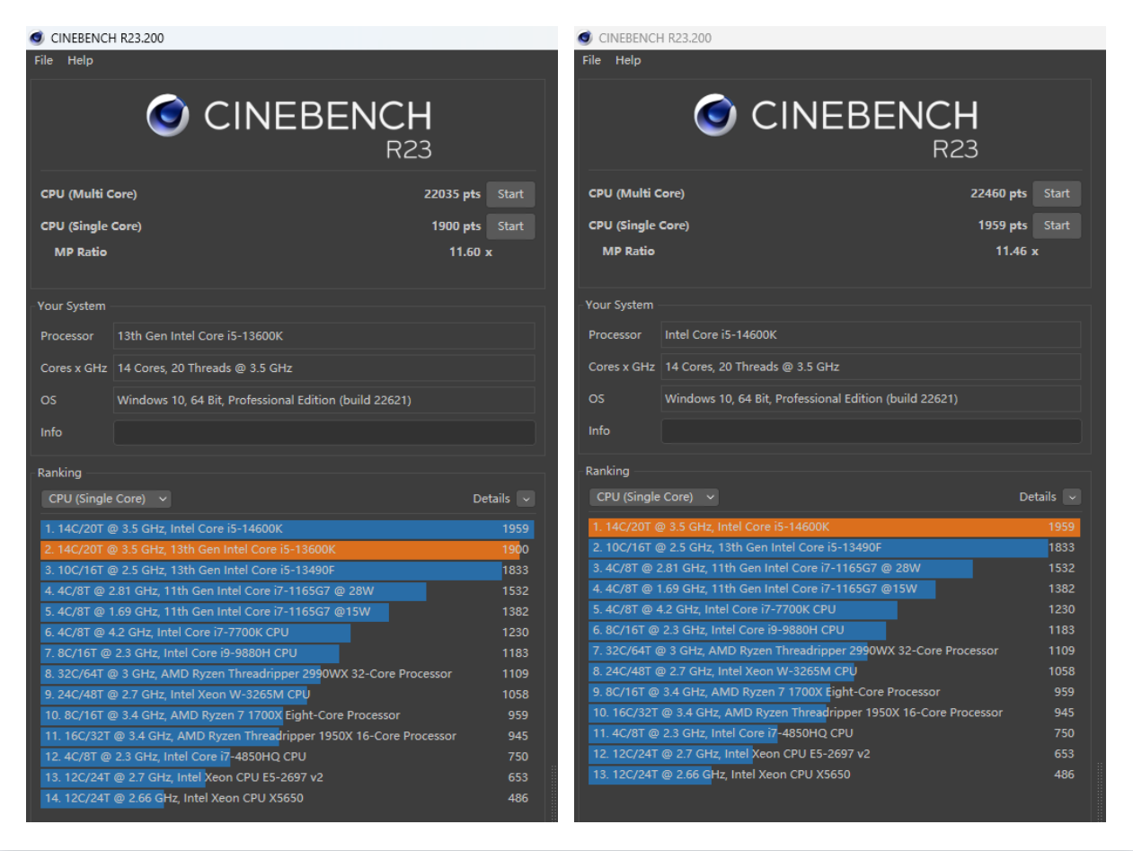Select Xeon W-3265M row in left window
1133x851 pixels.
[288, 695]
